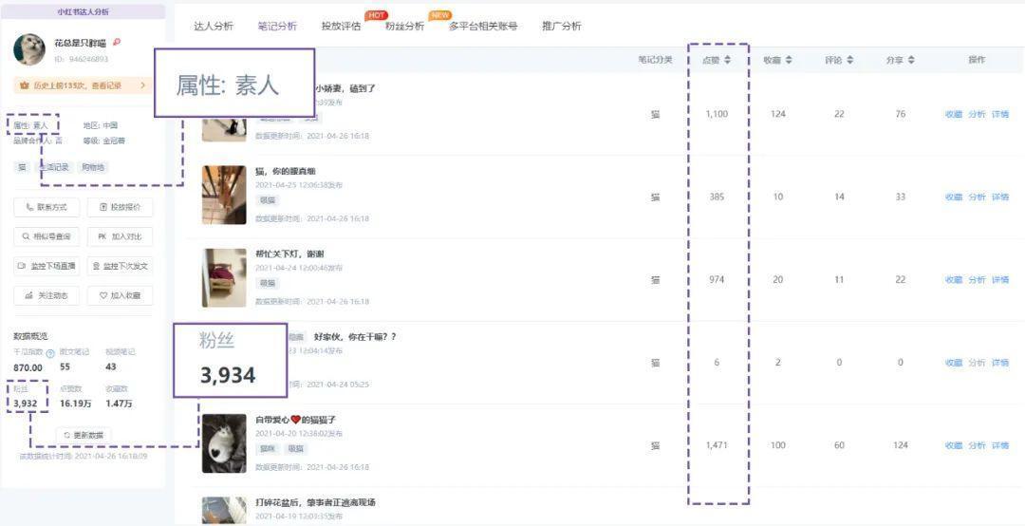Open note title 猫，你的腰真细

point(286,172)
